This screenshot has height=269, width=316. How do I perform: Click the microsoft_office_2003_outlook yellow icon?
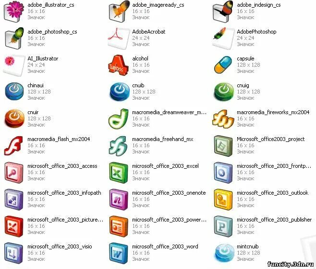(x=223, y=199)
